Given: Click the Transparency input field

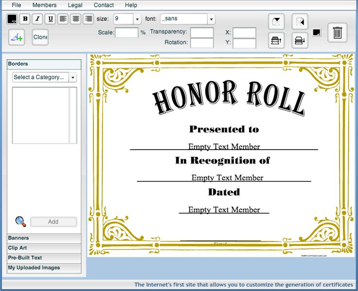Looking at the screenshot, I should coord(202,33).
